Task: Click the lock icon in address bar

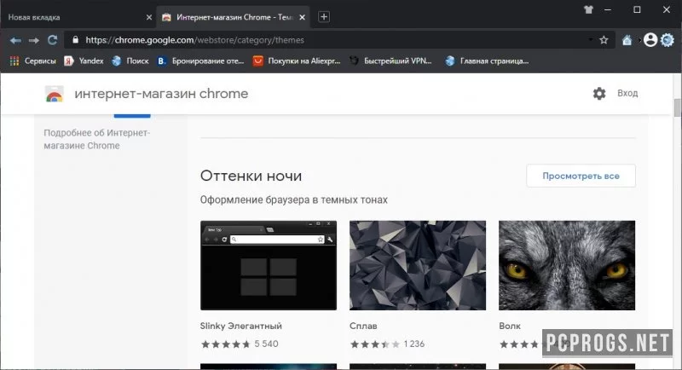Action: coord(76,40)
